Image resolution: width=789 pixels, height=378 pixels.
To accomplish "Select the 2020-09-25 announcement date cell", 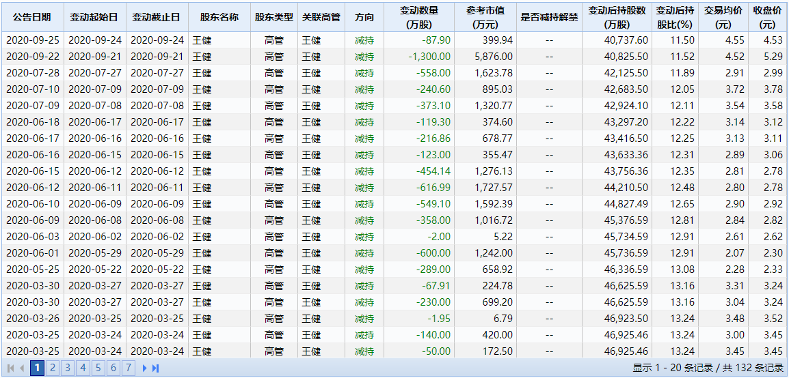I will (x=32, y=41).
